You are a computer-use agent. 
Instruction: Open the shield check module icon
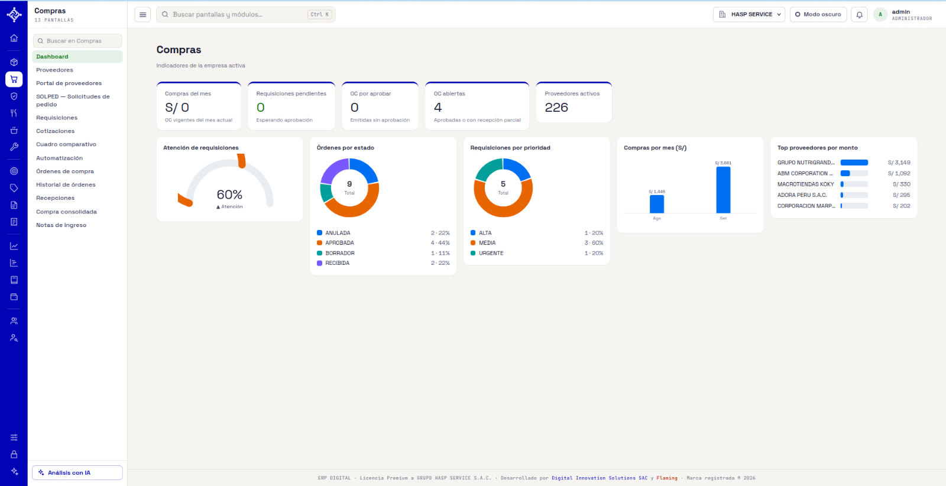click(14, 96)
